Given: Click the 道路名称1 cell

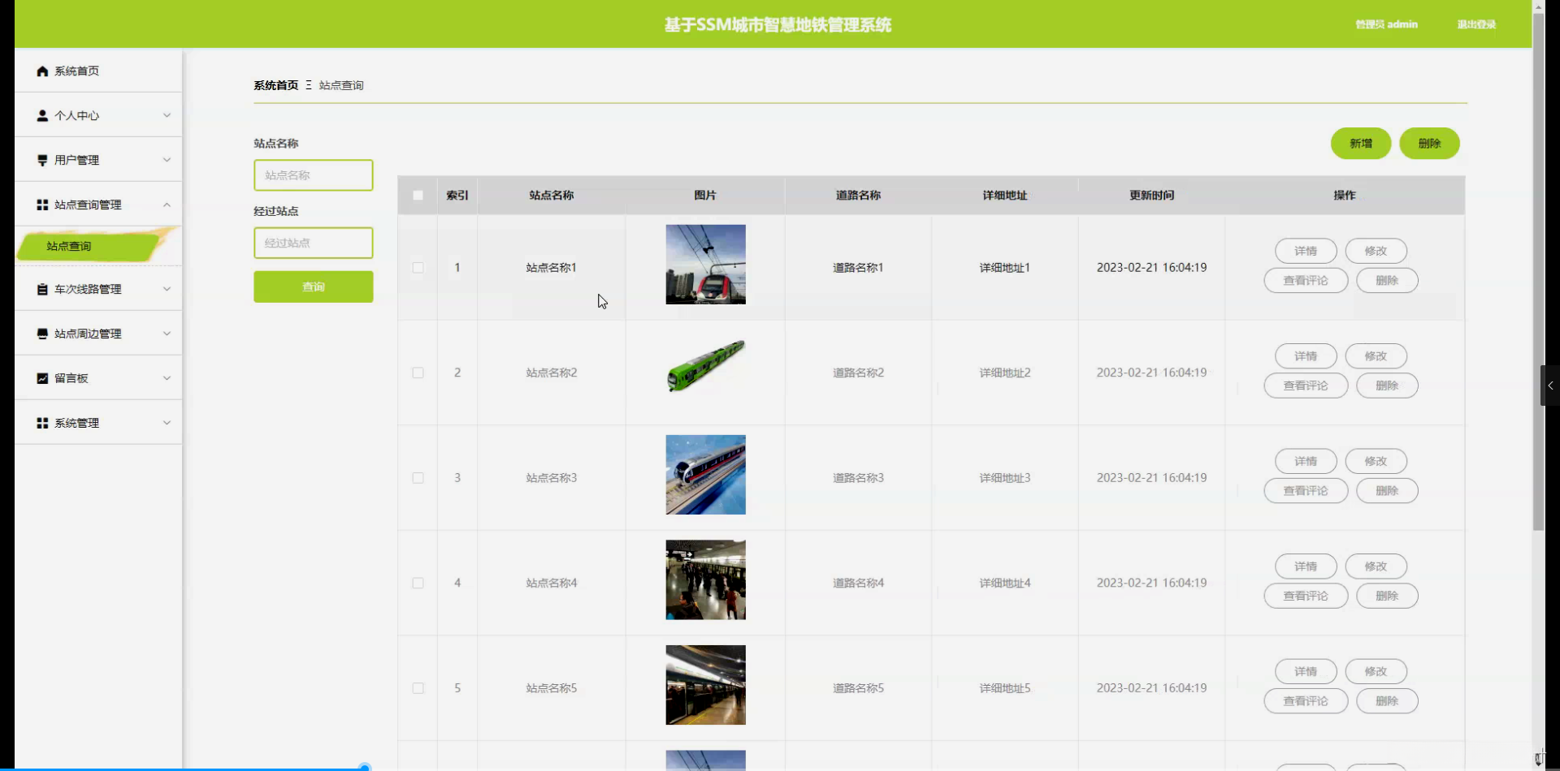Looking at the screenshot, I should click(x=858, y=268).
